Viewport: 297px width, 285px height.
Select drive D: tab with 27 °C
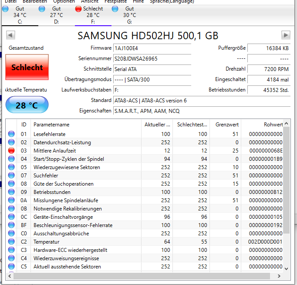(x=57, y=15)
